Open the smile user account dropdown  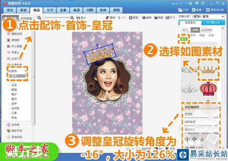pyautogui.click(x=182, y=3)
